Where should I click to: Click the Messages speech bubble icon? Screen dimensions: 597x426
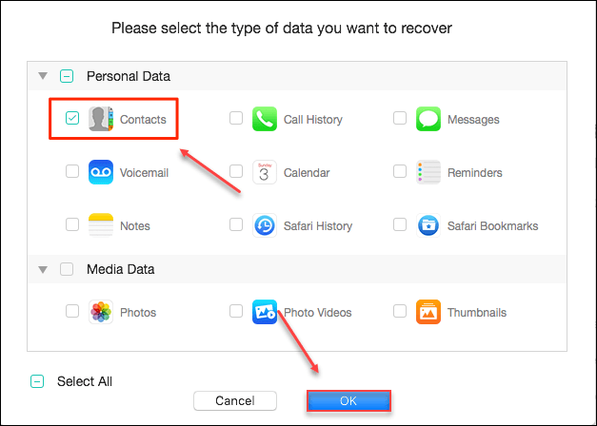428,119
